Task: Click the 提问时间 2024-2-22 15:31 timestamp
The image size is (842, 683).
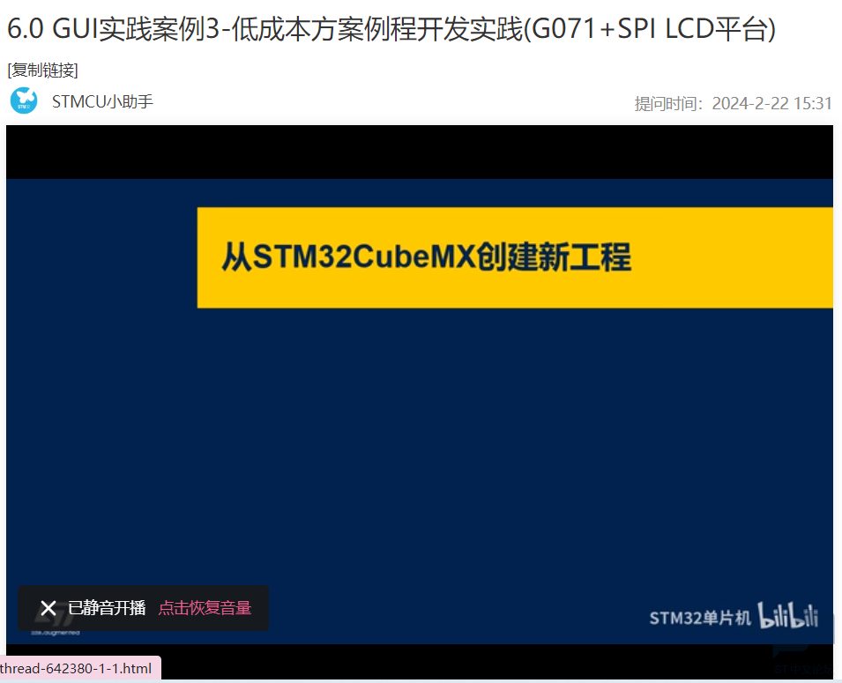Action: click(733, 103)
